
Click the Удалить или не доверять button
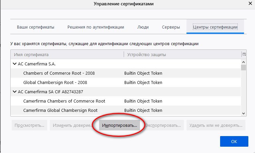[x=216, y=126]
